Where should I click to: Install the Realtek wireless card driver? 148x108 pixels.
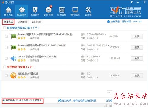(x=137, y=48)
